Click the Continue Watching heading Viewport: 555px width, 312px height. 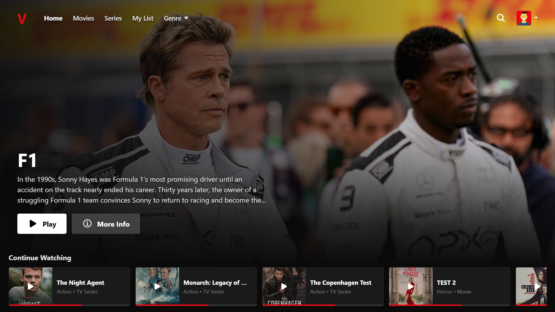(x=40, y=258)
